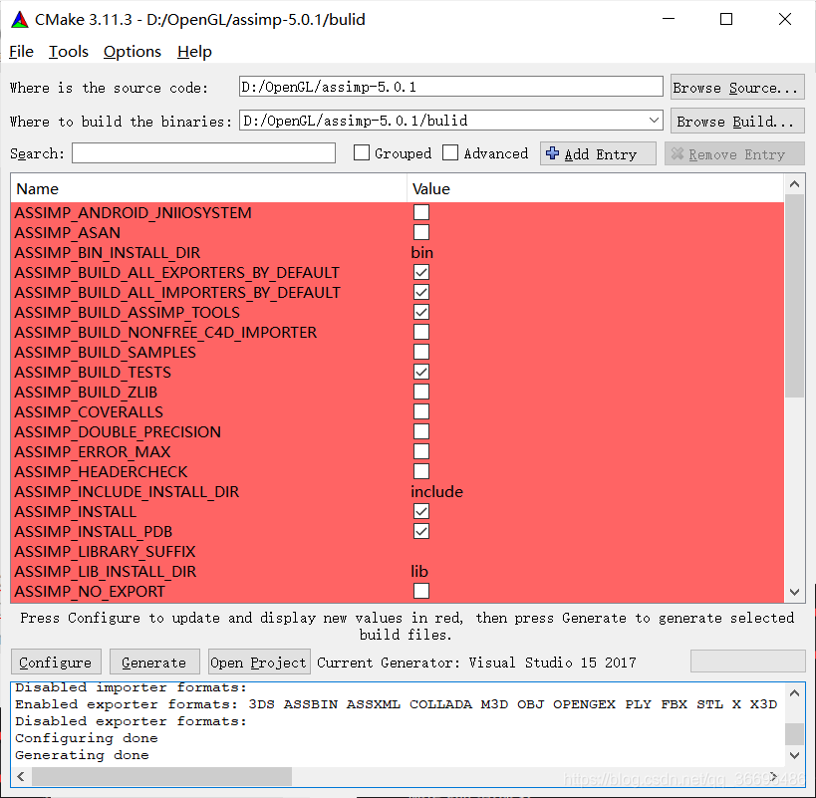Click the Name column header
The image size is (816, 798).
pyautogui.click(x=208, y=188)
